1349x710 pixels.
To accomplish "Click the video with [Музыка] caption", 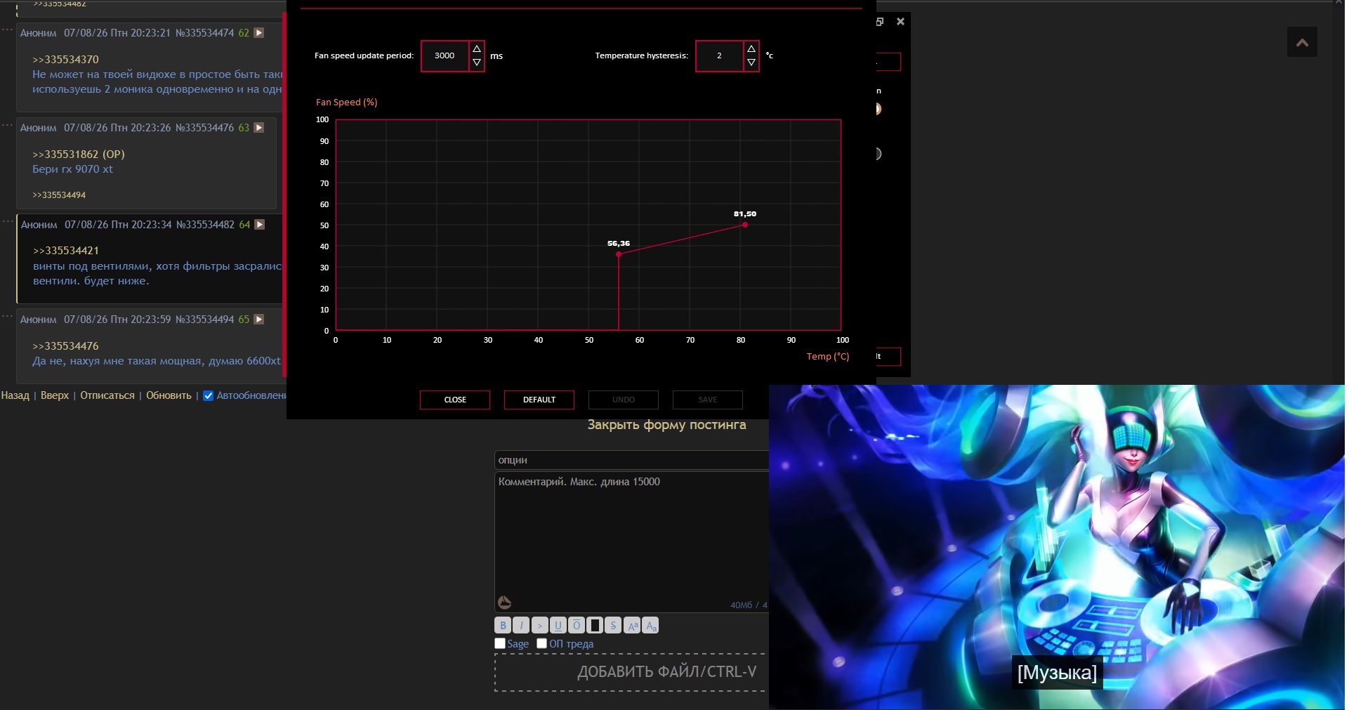I will click(1057, 547).
